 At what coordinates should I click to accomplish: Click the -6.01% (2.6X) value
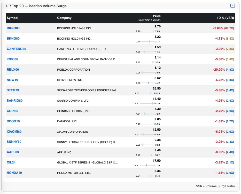[224, 132]
